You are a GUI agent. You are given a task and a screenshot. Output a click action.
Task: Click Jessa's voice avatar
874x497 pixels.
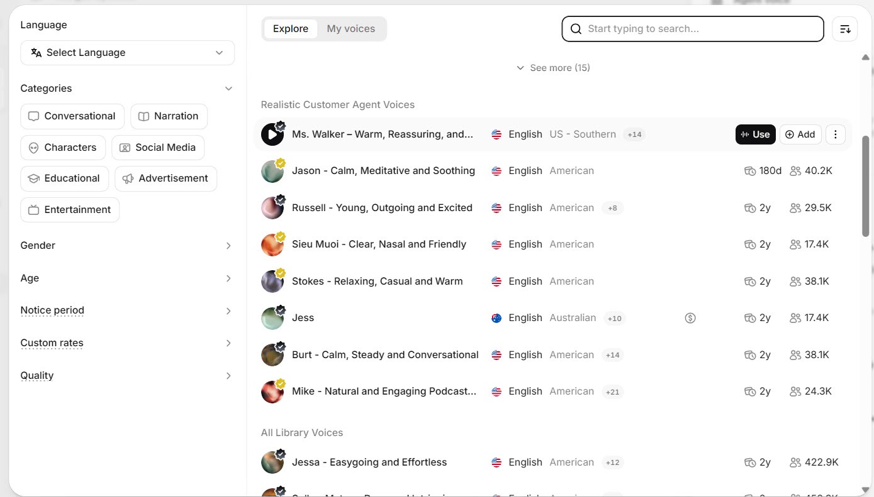[x=272, y=462]
